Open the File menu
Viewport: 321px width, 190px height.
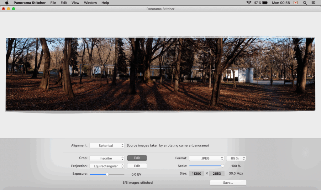tap(53, 3)
